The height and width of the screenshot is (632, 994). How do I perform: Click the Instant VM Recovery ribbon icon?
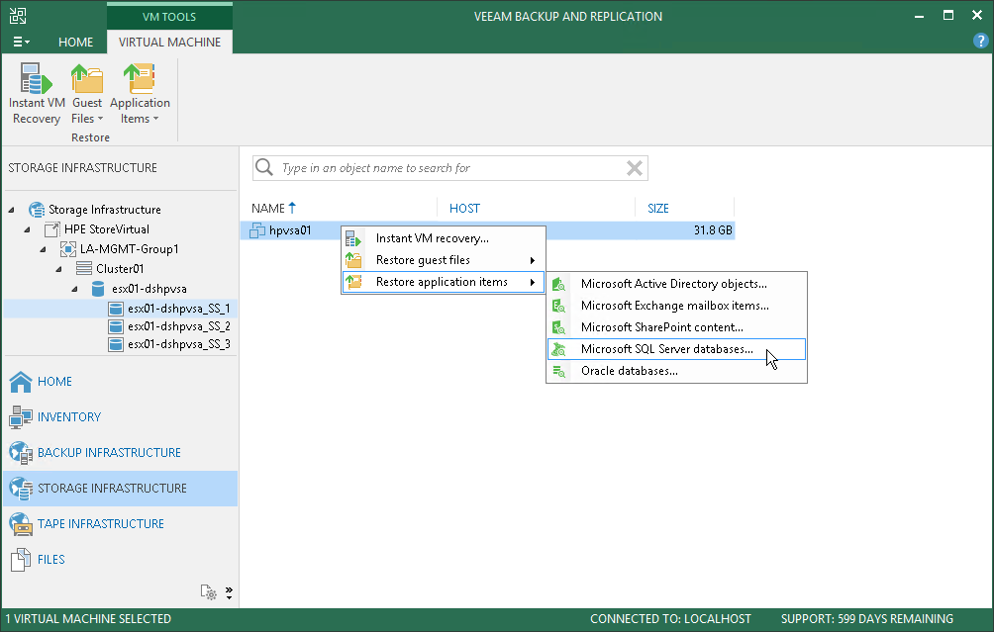pyautogui.click(x=36, y=82)
